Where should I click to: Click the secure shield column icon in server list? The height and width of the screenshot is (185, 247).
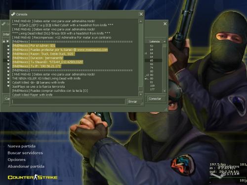click(7, 41)
